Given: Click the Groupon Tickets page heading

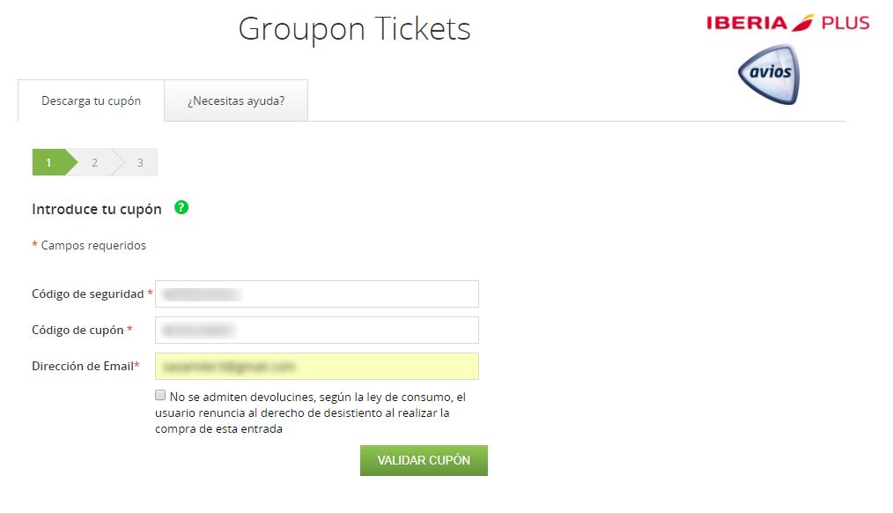Looking at the screenshot, I should coord(354,29).
